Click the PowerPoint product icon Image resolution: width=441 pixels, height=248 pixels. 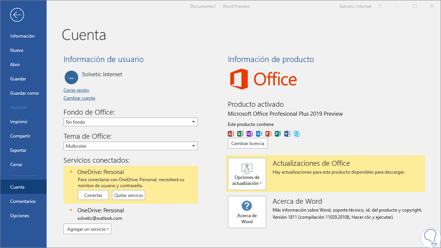pos(268,134)
